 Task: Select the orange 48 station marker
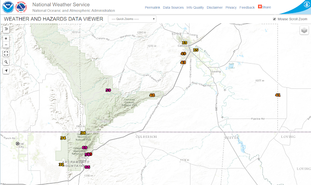pyautogui.click(x=152, y=95)
